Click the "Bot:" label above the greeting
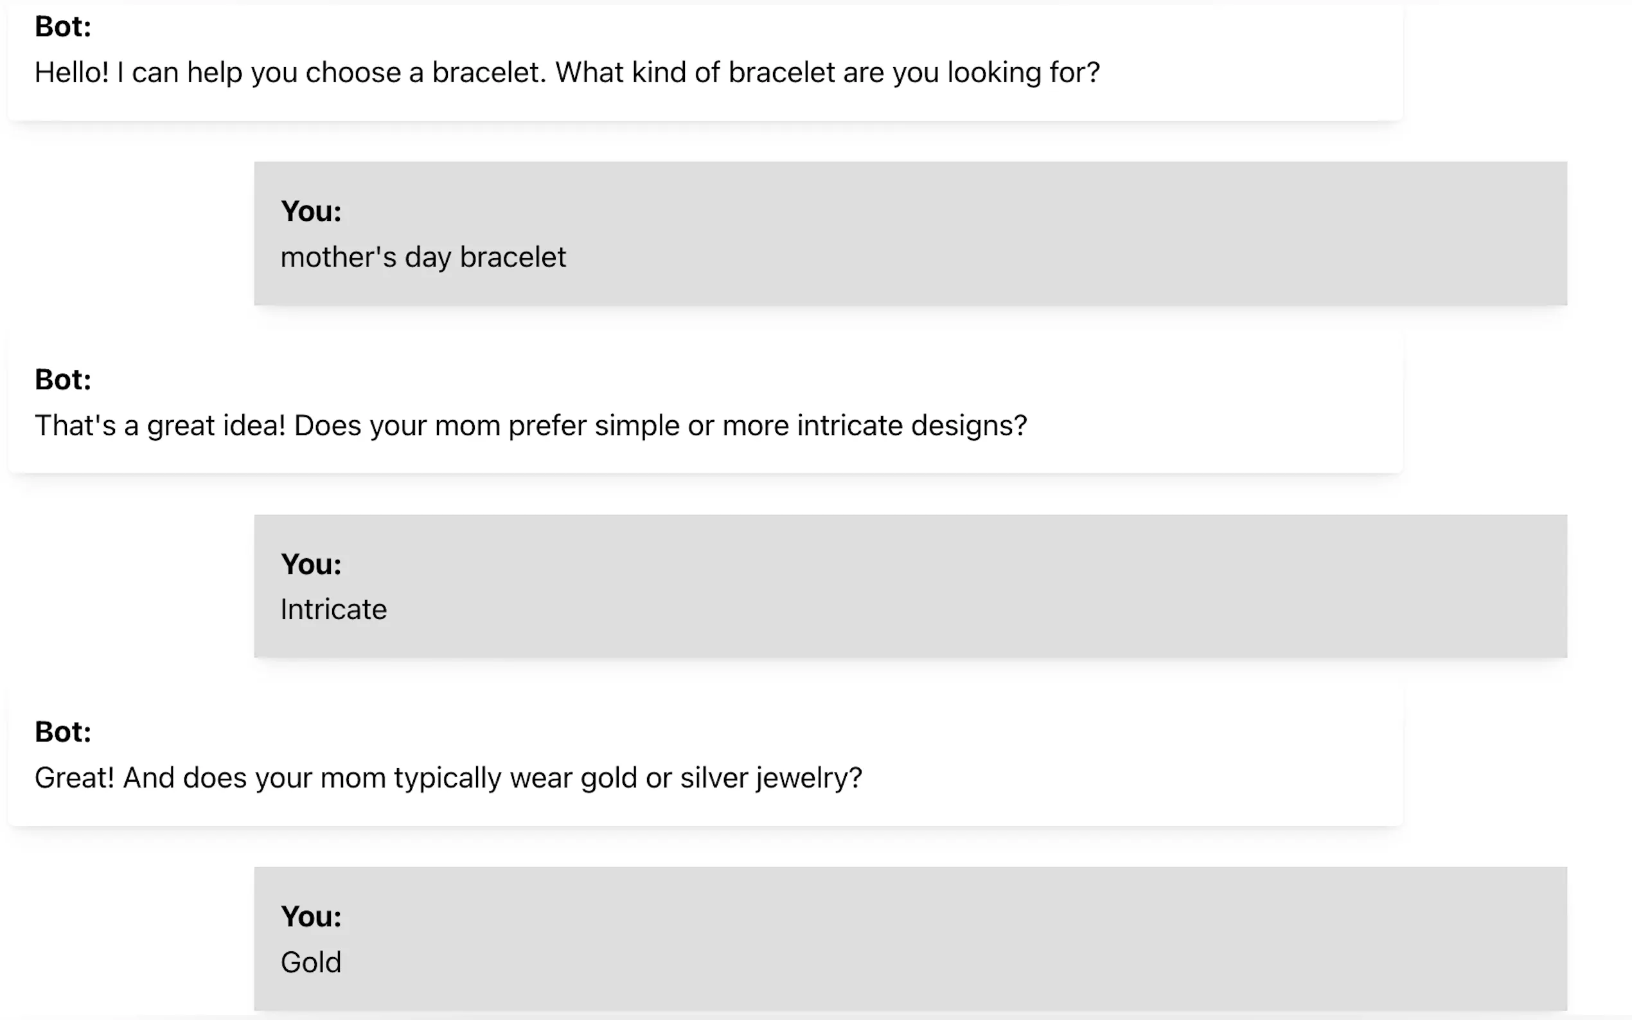1632x1020 pixels. click(x=63, y=27)
